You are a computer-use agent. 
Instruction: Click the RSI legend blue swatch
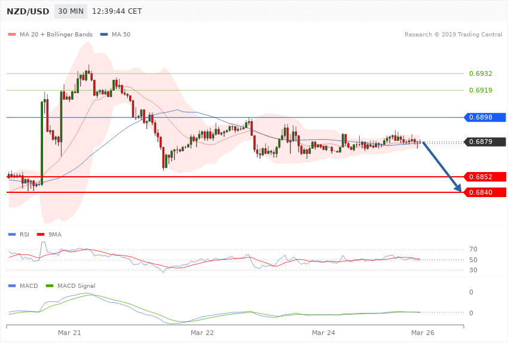12,234
